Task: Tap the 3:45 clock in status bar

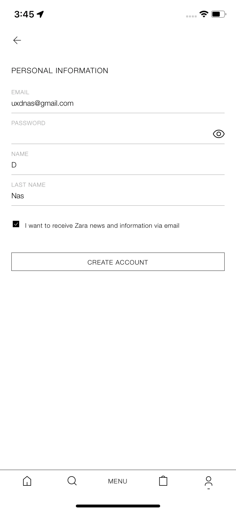Action: click(24, 14)
